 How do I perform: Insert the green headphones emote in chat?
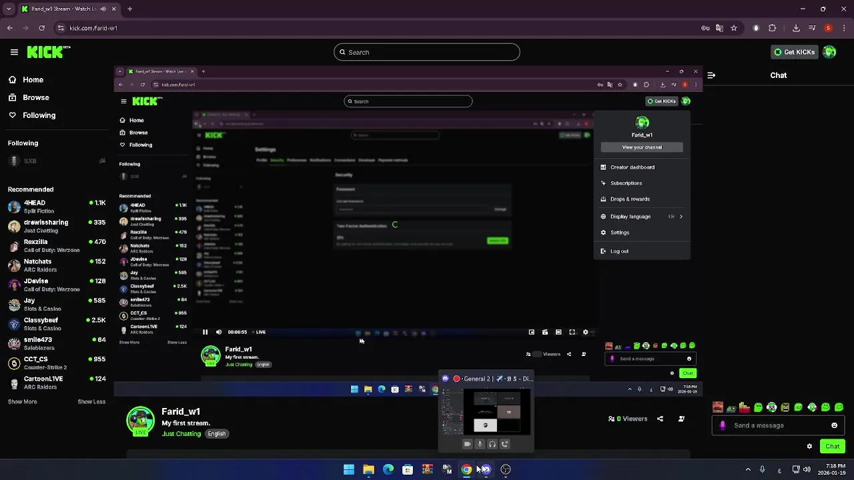click(x=772, y=407)
